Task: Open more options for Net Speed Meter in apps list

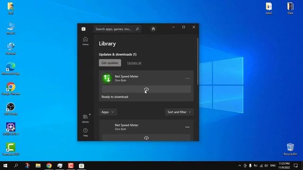Action: (x=187, y=127)
